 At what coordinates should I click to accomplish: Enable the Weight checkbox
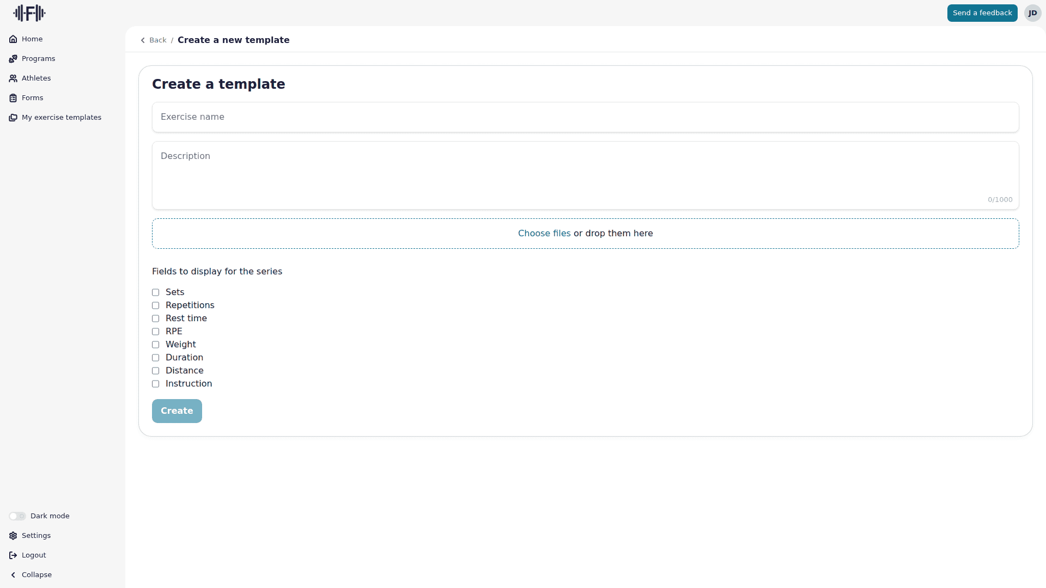pyautogui.click(x=155, y=345)
